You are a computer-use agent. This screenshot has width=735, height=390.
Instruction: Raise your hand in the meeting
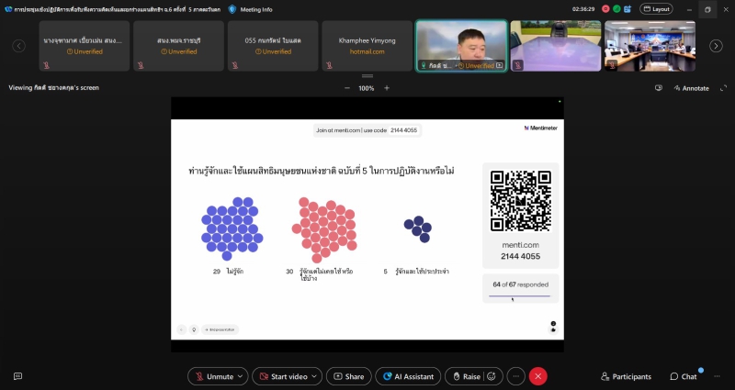click(x=465, y=376)
